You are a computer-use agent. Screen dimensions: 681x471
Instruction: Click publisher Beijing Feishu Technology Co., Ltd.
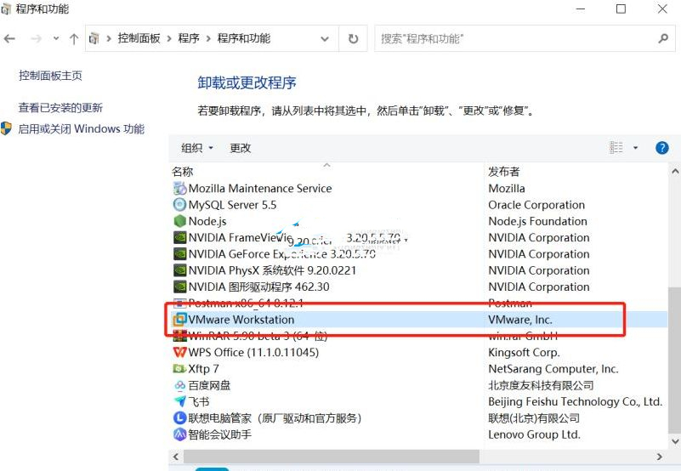tap(575, 401)
